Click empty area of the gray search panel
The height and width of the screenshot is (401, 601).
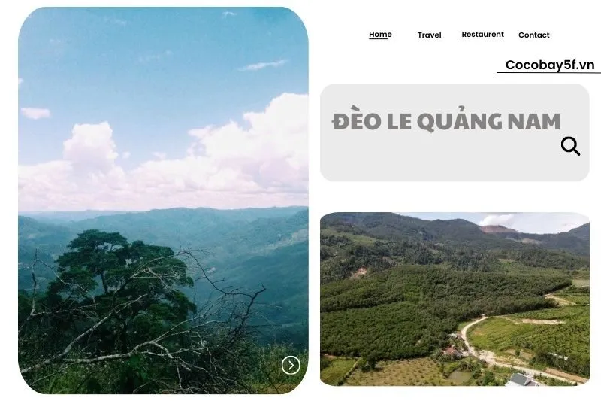[x=421, y=159]
